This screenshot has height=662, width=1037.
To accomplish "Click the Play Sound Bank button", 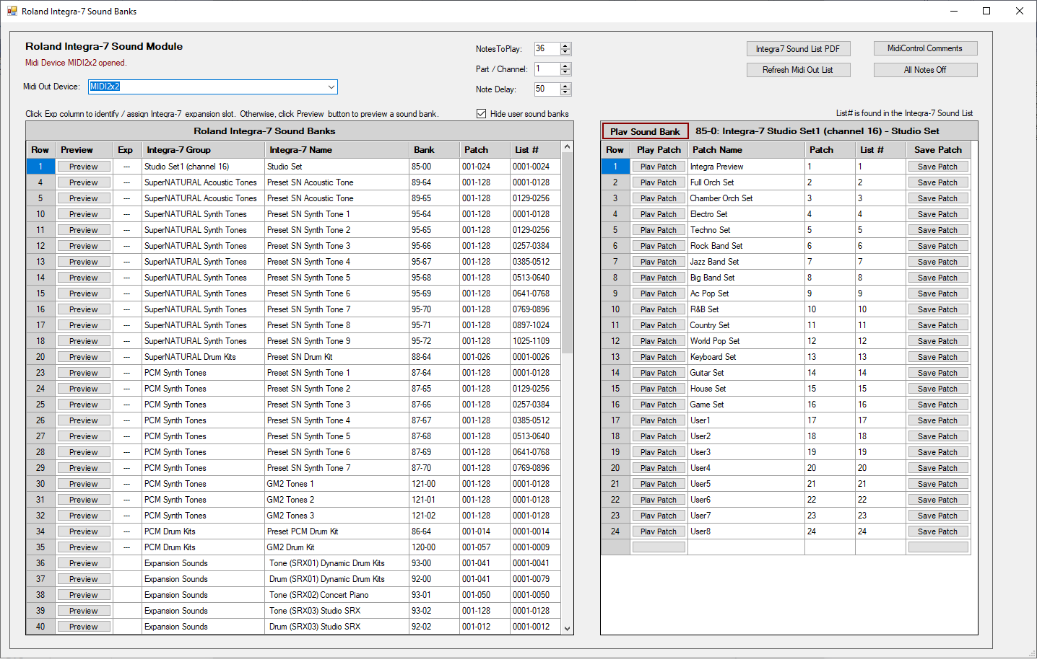I will [x=645, y=131].
